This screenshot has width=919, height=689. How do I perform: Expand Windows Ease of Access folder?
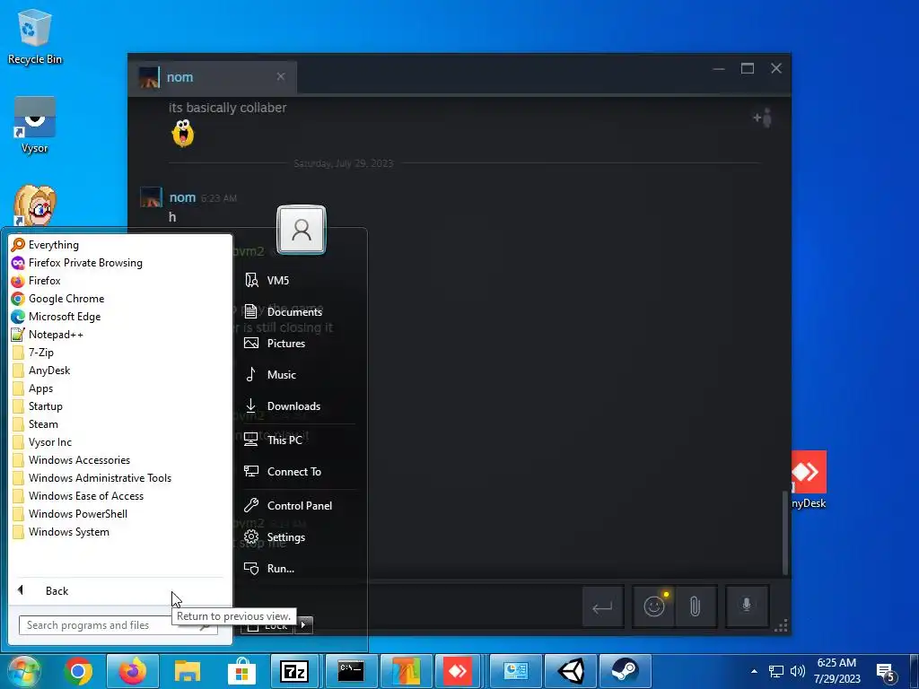click(120, 496)
